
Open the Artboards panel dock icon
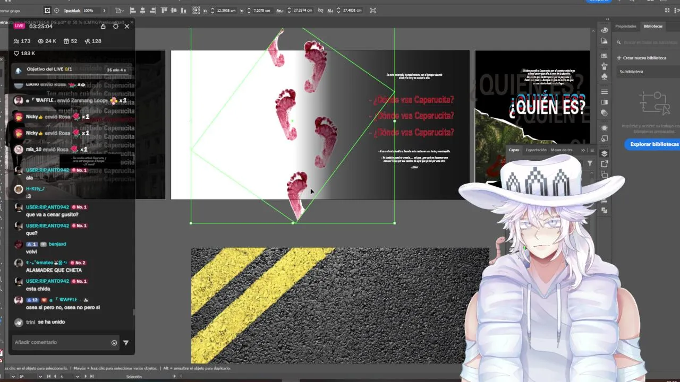click(x=605, y=174)
